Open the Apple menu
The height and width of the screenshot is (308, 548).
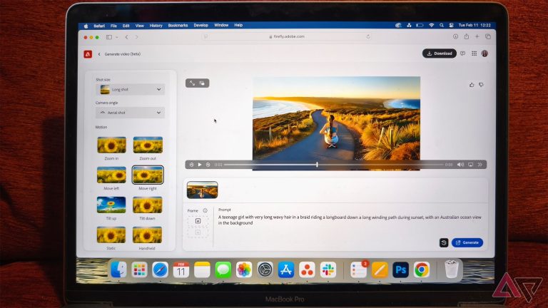[86, 26]
